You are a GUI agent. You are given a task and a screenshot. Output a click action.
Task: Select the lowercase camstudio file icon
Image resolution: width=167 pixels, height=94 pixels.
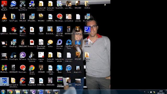click(4, 56)
